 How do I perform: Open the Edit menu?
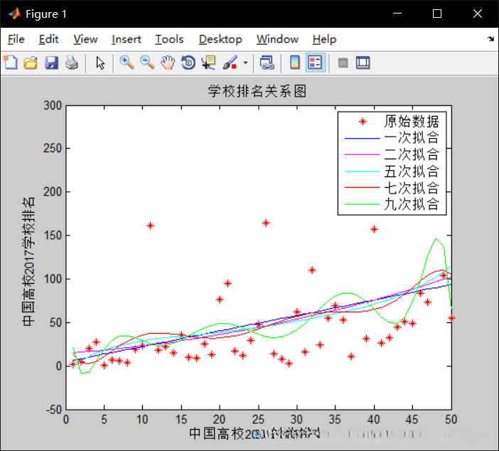(48, 39)
